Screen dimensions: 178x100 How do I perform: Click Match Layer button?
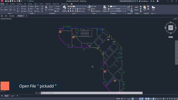click(81, 11)
